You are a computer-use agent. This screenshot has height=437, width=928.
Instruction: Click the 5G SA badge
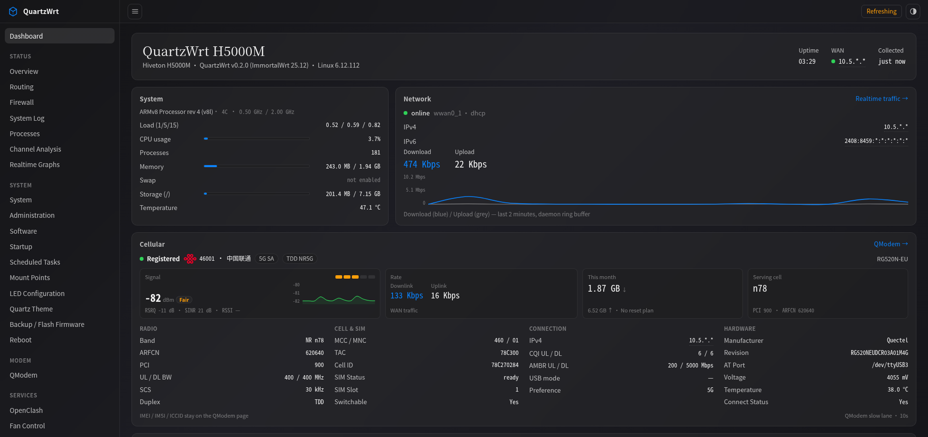pyautogui.click(x=266, y=259)
